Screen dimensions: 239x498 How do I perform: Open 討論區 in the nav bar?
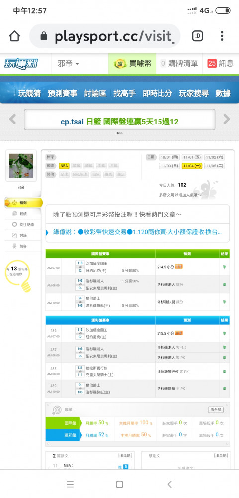pyautogui.click(x=95, y=93)
